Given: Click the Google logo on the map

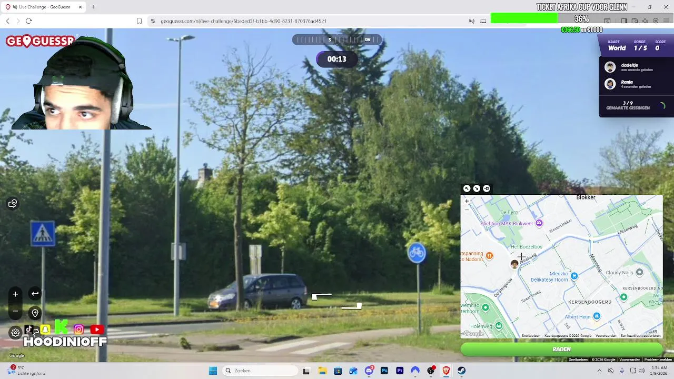Looking at the screenshot, I should click(x=473, y=333).
